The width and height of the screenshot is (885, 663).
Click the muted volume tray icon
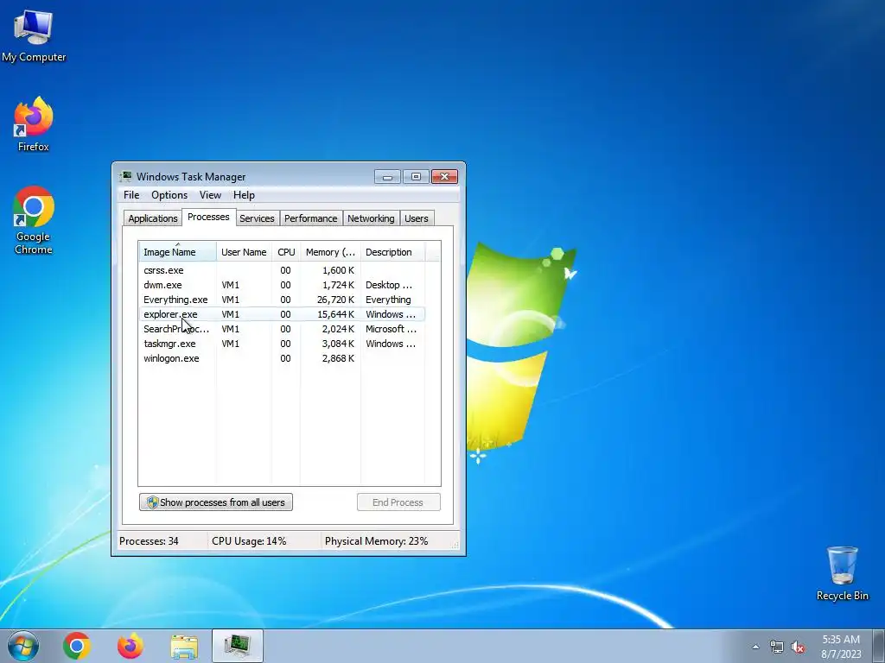pyautogui.click(x=798, y=647)
